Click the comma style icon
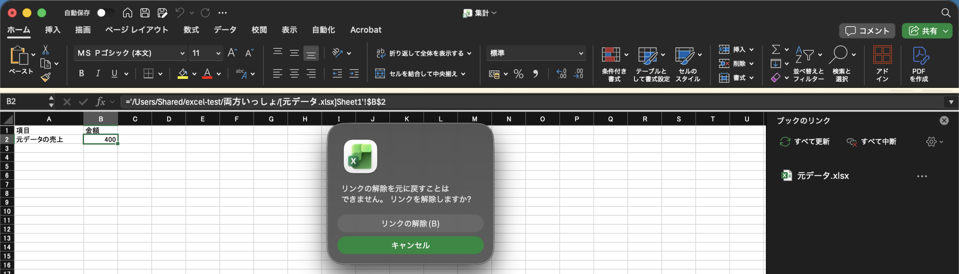This screenshot has width=959, height=274. tap(536, 74)
